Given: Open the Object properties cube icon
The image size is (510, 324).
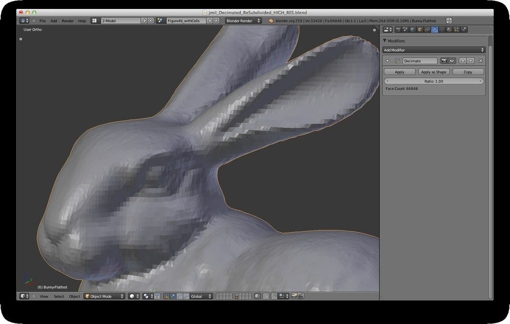Looking at the screenshot, I should 420,30.
